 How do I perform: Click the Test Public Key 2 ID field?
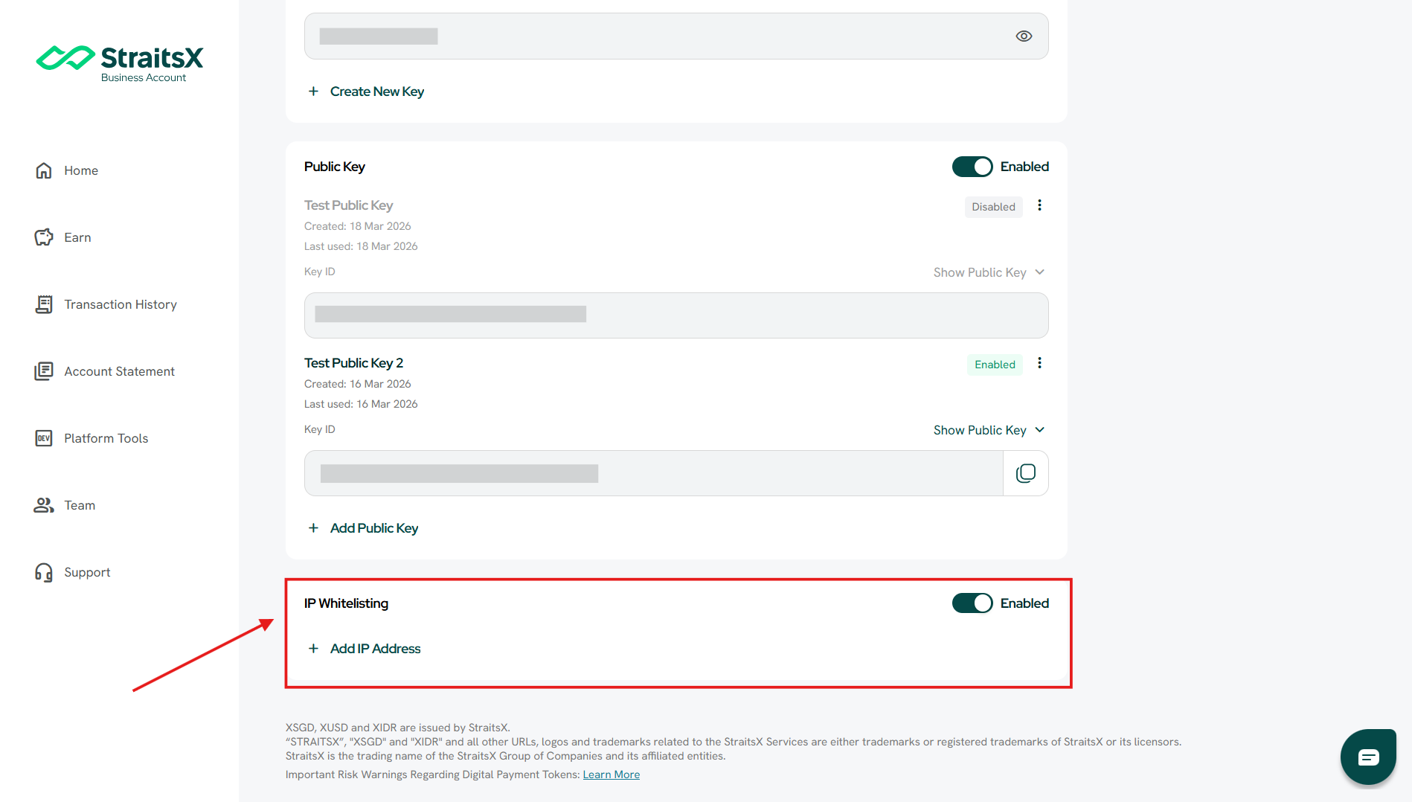tap(654, 473)
